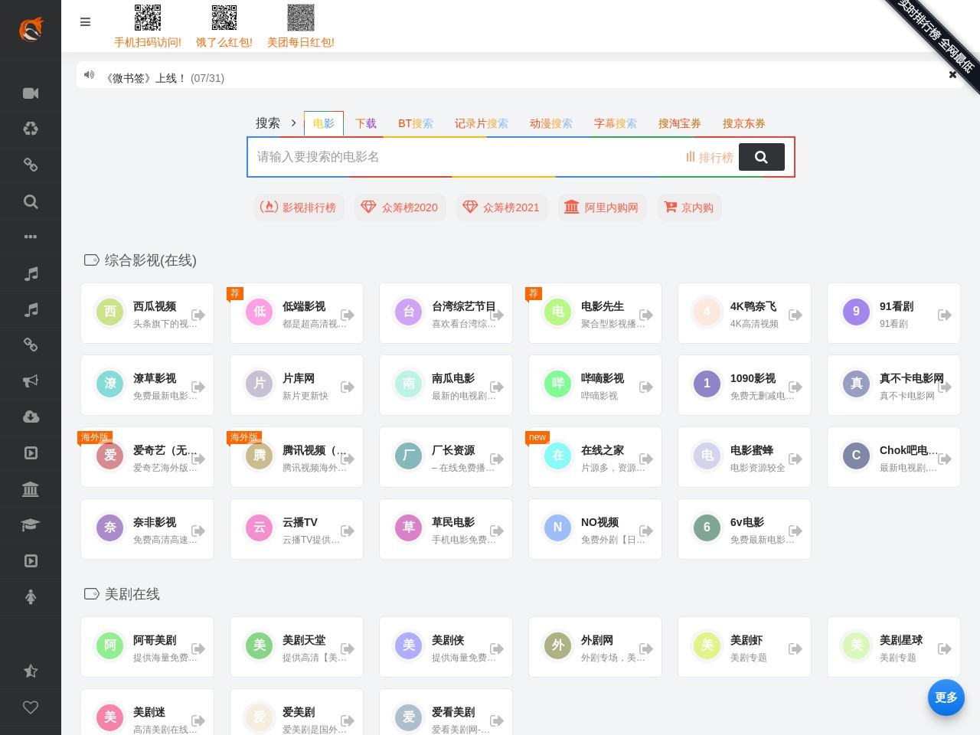Open the 阿里内购网 button
Image resolution: width=980 pixels, height=735 pixels.
(602, 207)
